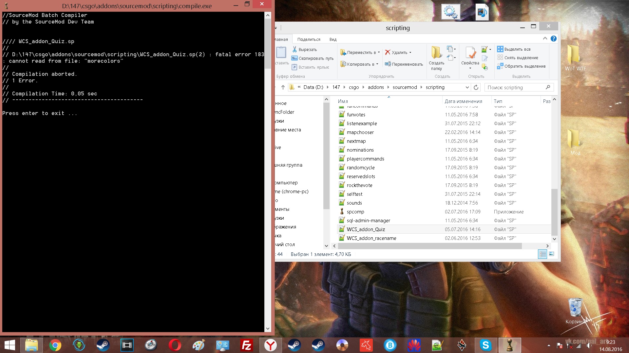
Task: Expand the Move to (Переместить в) dropdown
Action: [379, 52]
